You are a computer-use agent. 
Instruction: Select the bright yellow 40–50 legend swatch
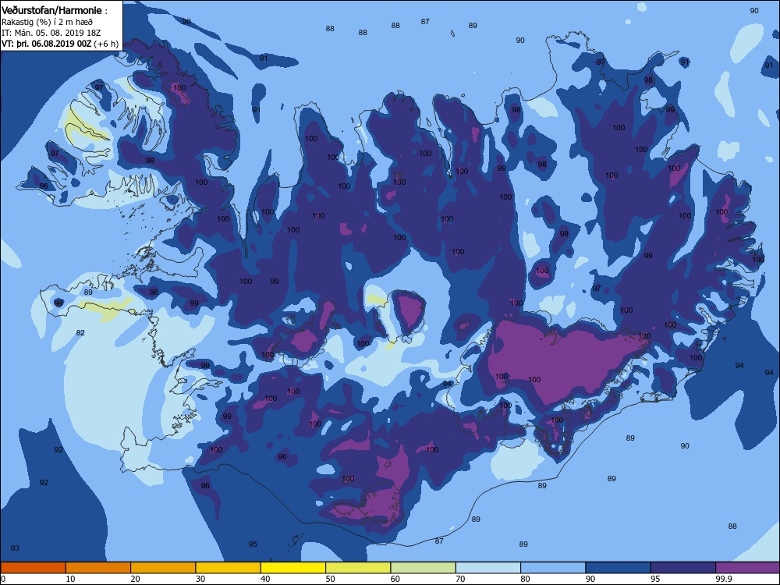pyautogui.click(x=293, y=568)
